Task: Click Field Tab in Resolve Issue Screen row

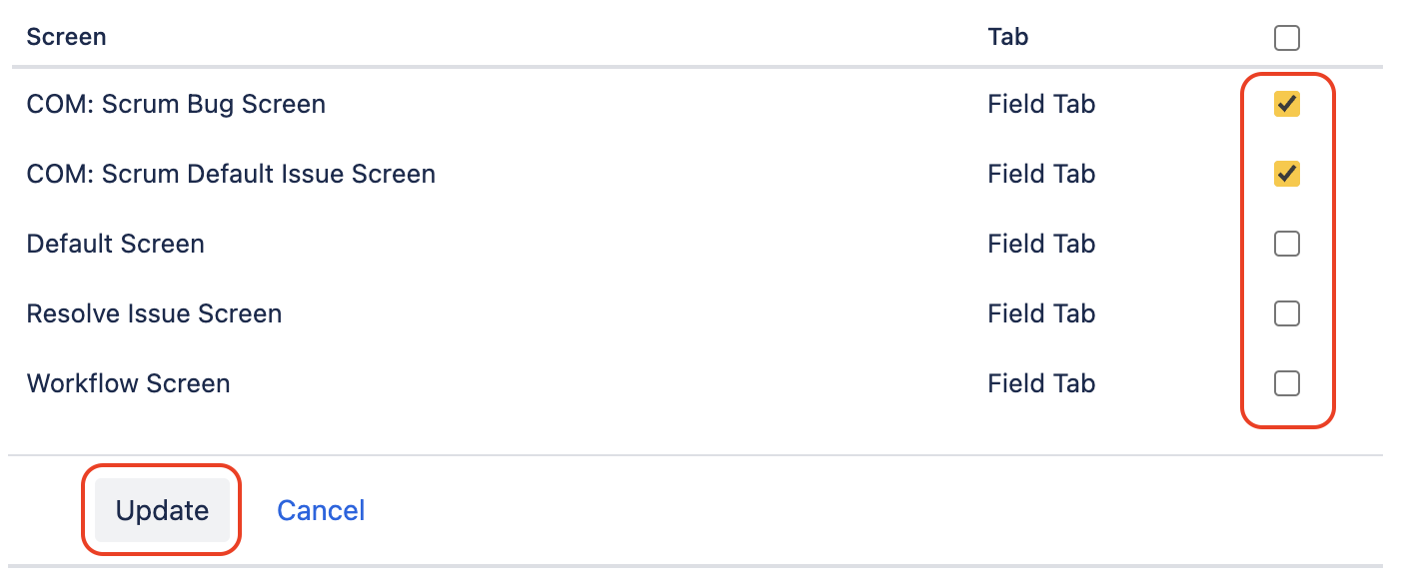Action: coord(1041,313)
